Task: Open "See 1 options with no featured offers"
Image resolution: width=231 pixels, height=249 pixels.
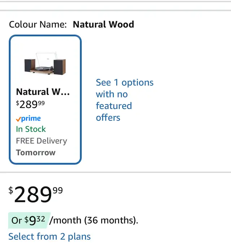Action: (124, 100)
